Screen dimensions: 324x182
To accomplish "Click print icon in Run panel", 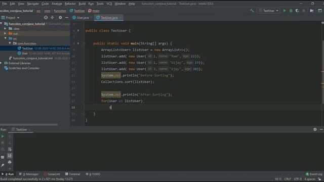I will 10,162.
